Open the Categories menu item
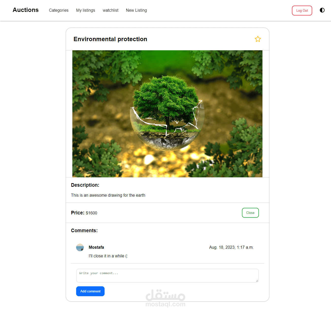The image size is (331, 314). tap(59, 10)
